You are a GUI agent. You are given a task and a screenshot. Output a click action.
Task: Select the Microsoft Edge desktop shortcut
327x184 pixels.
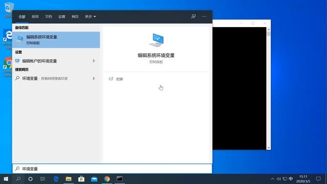[x=8, y=39]
